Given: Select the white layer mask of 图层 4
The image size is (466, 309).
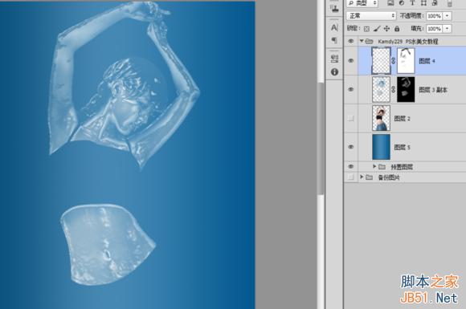Looking at the screenshot, I should click(x=406, y=61).
